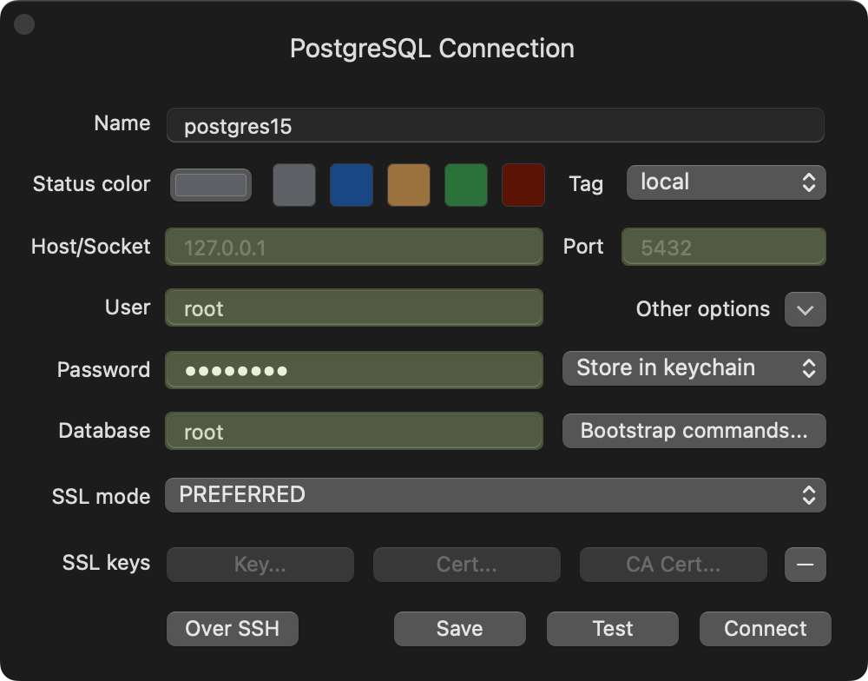Image resolution: width=868 pixels, height=681 pixels.
Task: Click the minus button beside SSL keys
Action: [805, 565]
